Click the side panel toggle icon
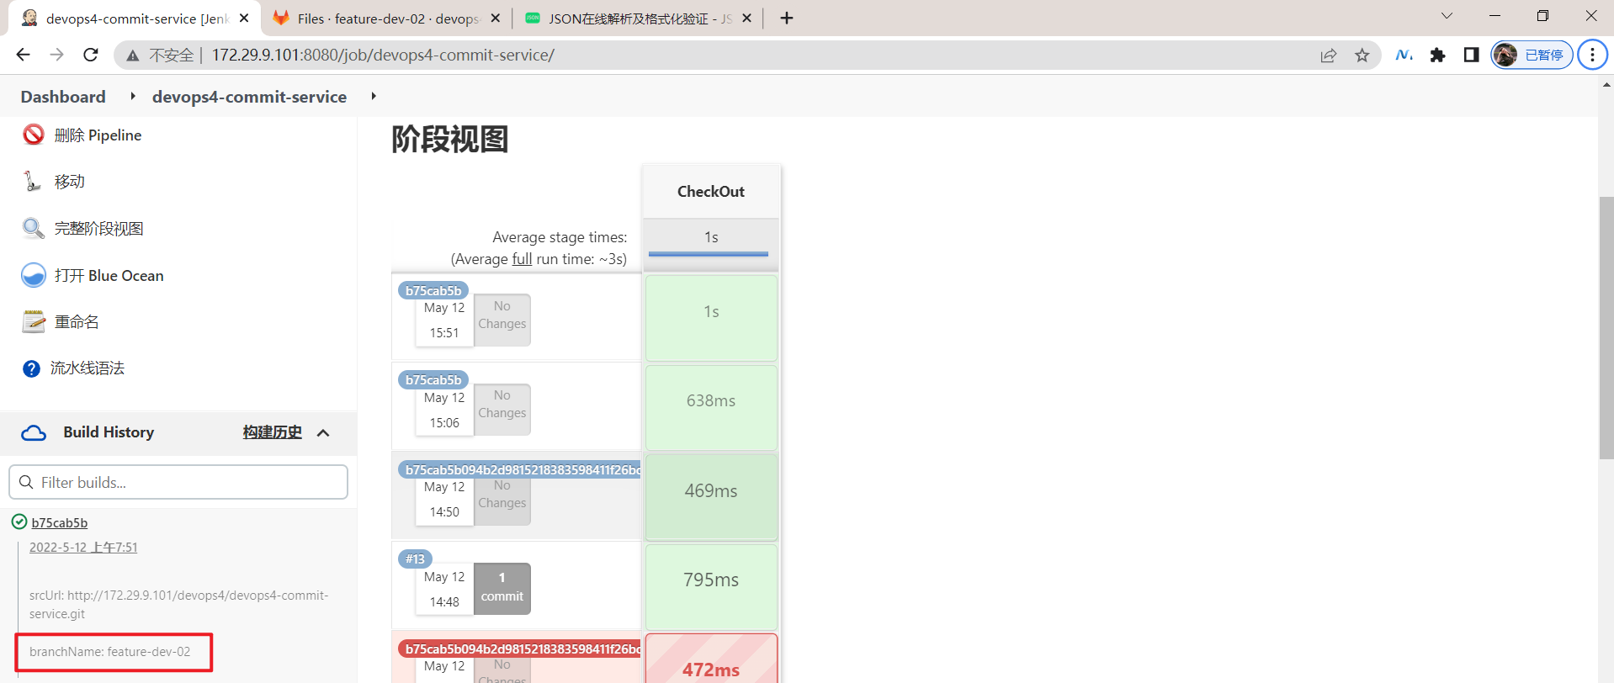Screen dimensions: 1614x683 tap(1471, 55)
